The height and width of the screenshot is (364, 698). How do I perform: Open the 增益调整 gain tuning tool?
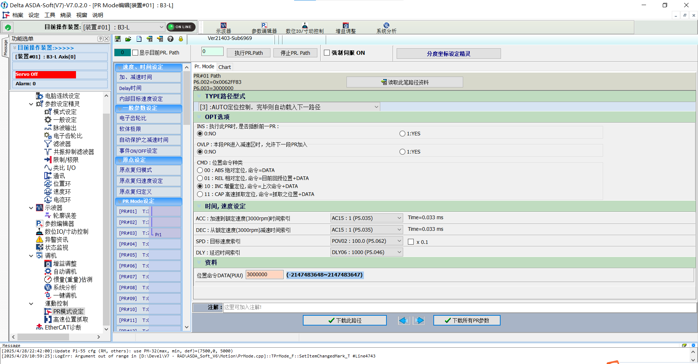[346, 28]
